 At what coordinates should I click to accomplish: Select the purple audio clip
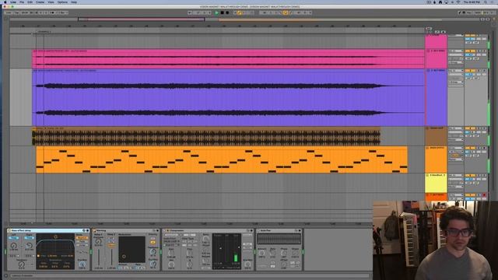[x=228, y=97]
